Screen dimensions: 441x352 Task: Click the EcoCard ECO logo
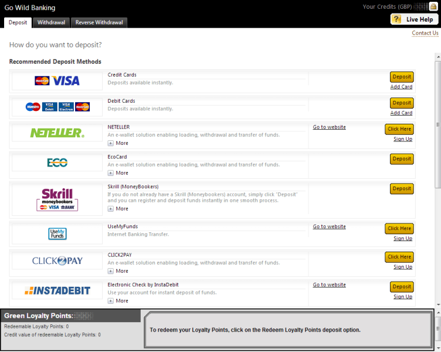point(57,163)
